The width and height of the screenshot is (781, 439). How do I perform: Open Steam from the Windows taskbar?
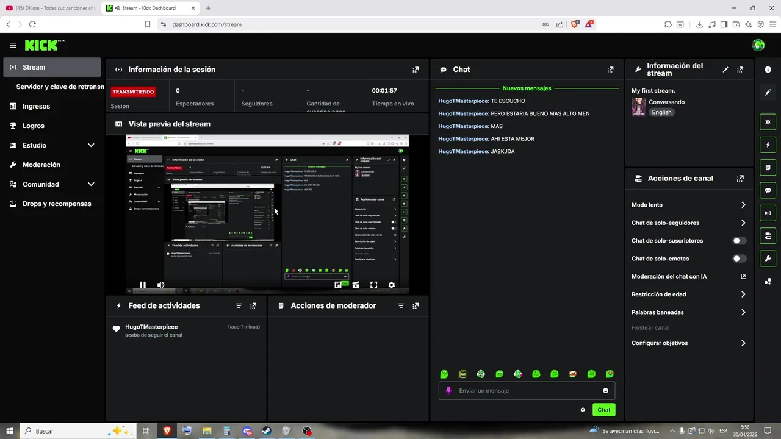[267, 431]
